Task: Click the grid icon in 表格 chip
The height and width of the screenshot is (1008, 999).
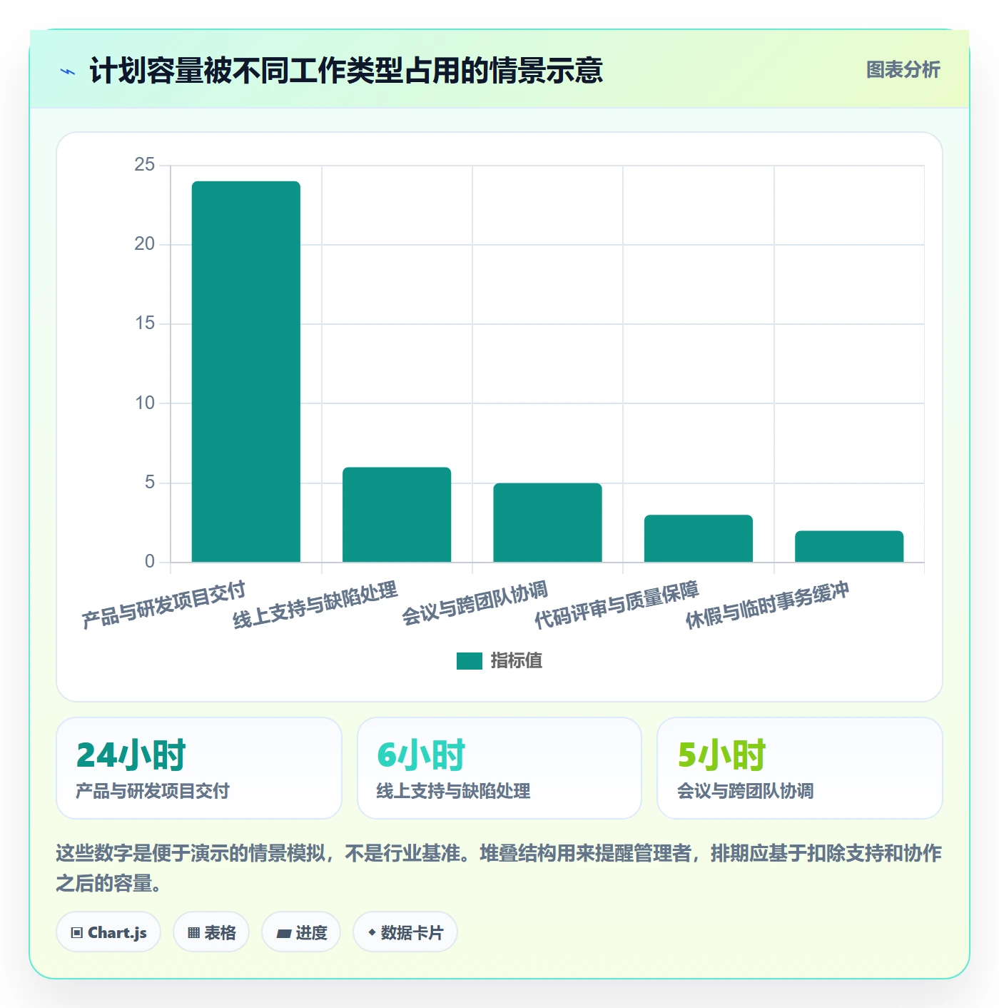Action: coord(193,933)
